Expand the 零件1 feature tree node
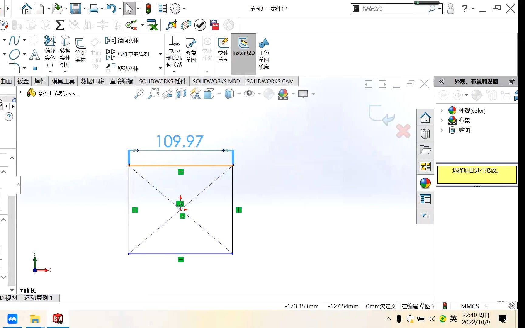 coord(21,92)
